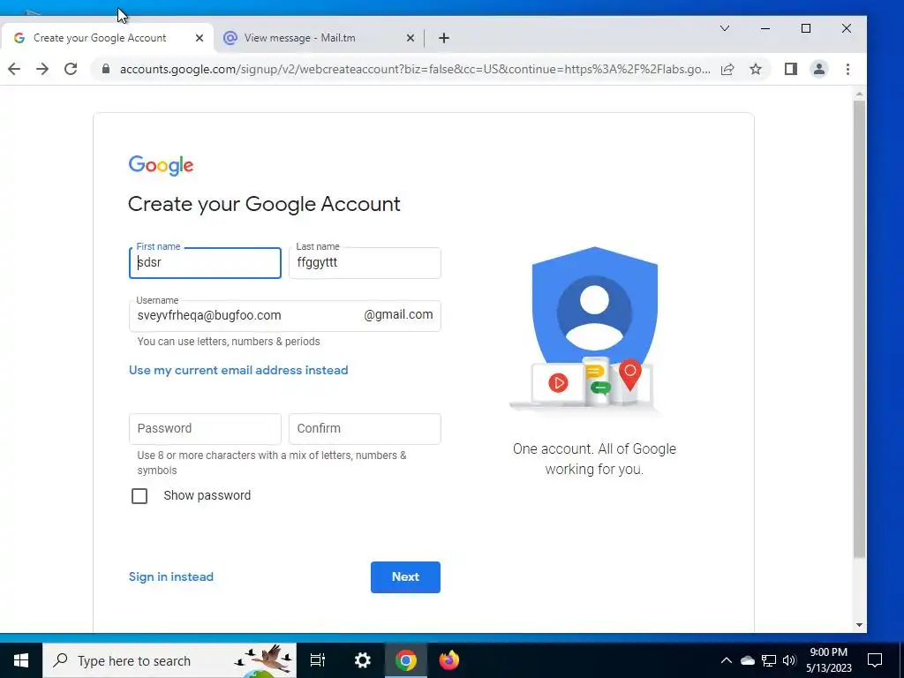Open a new browser tab
The height and width of the screenshot is (678, 904).
pos(443,38)
